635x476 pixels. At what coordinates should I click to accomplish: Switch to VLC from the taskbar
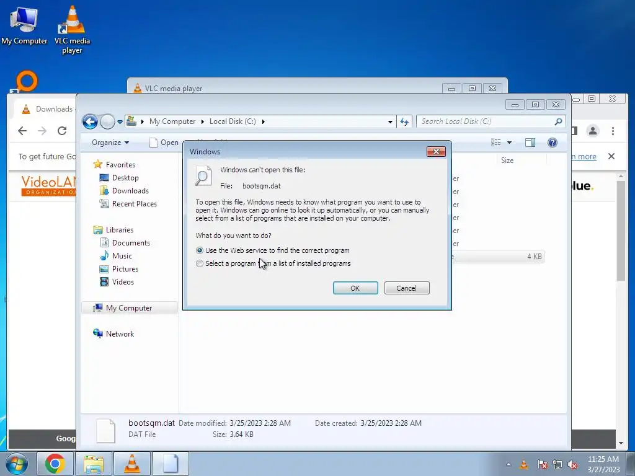132,464
